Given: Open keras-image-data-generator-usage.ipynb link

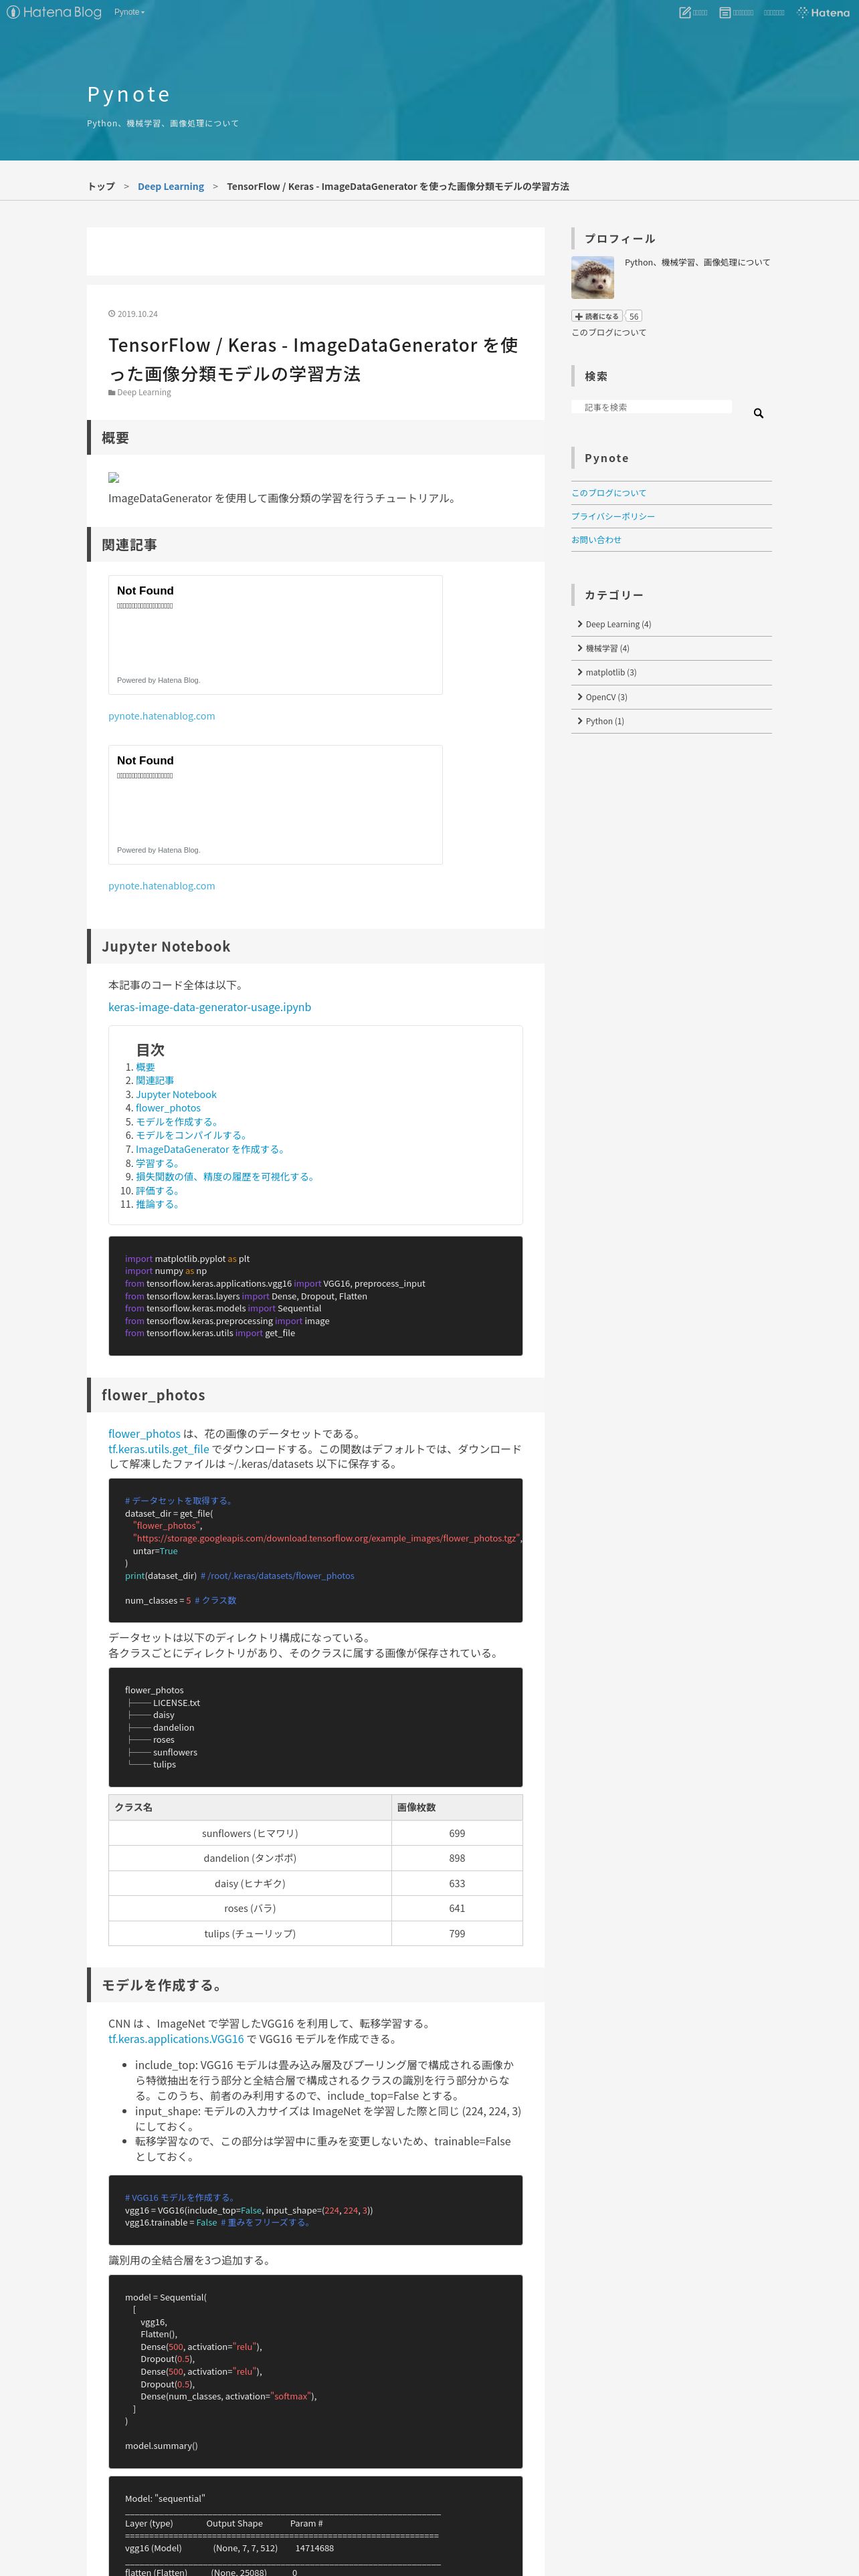Looking at the screenshot, I should point(209,1007).
